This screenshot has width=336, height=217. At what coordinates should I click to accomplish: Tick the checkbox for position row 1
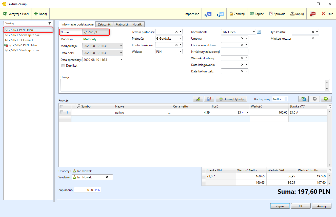click(x=61, y=113)
